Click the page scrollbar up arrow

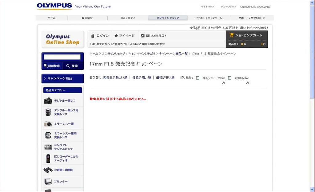pyautogui.click(x=312, y=2)
